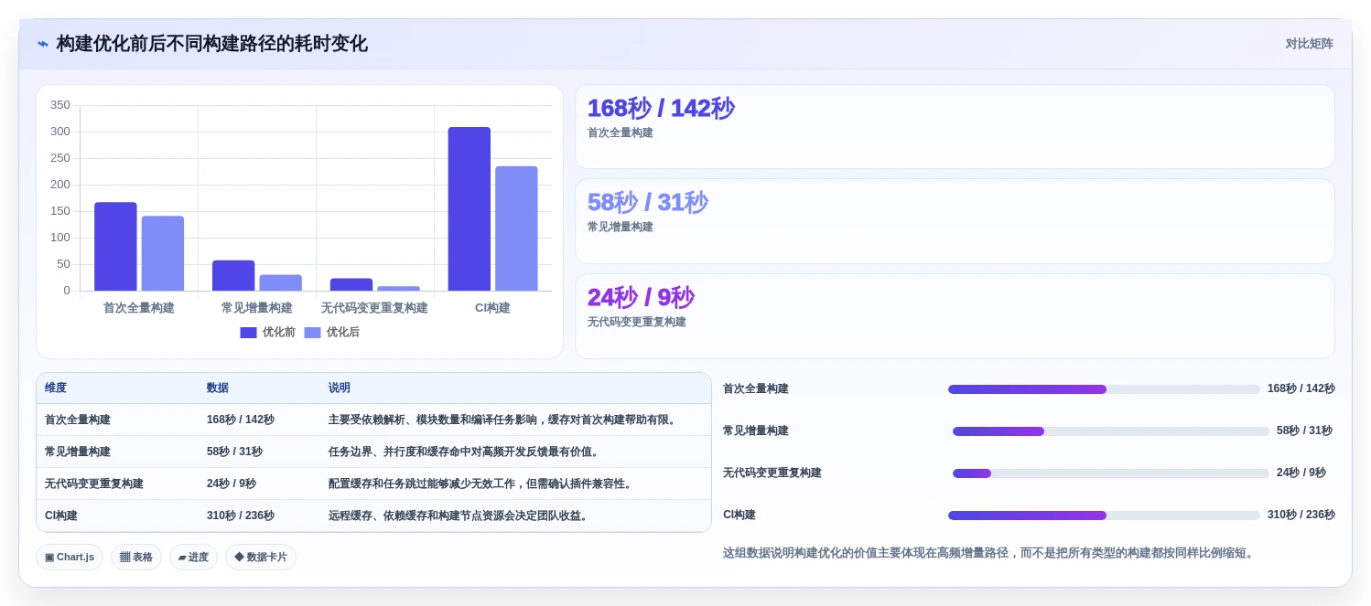Click the description starting 主要受依赖解析
The width and height of the screenshot is (1371, 606).
point(504,420)
